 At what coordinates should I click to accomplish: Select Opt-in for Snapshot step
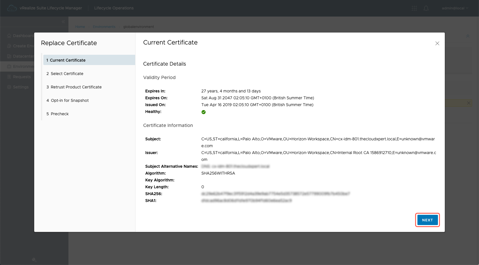[70, 100]
